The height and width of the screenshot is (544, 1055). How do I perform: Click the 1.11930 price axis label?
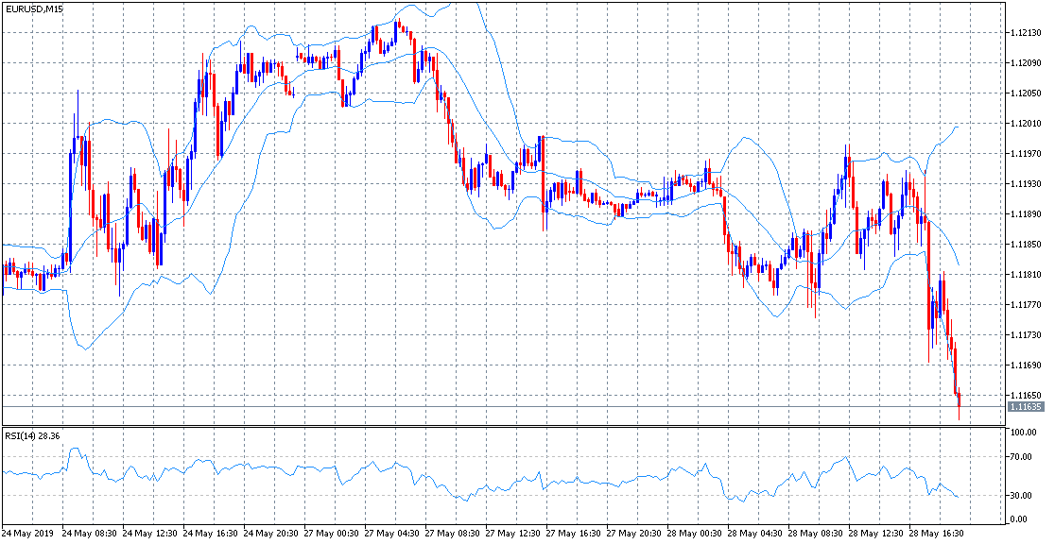point(1028,183)
